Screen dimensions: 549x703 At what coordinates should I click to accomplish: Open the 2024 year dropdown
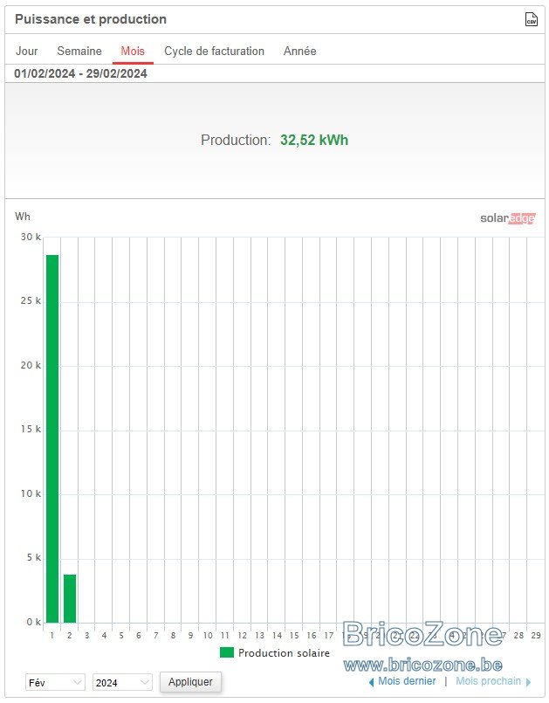coord(122,682)
